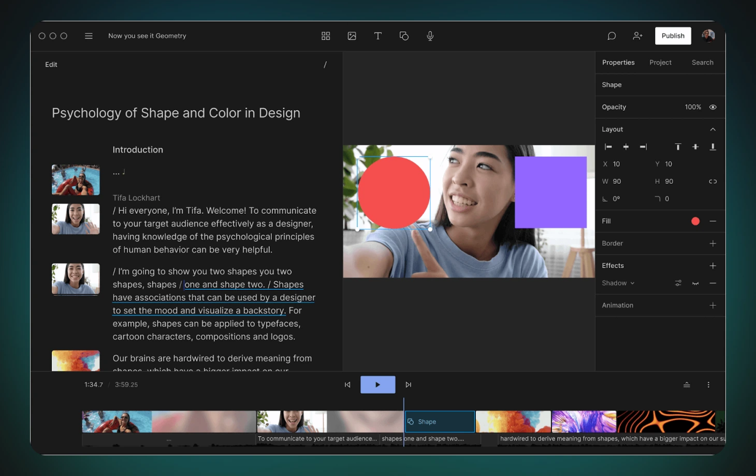The width and height of the screenshot is (756, 476).
Task: Invite a collaborator with add-person icon
Action: [637, 36]
